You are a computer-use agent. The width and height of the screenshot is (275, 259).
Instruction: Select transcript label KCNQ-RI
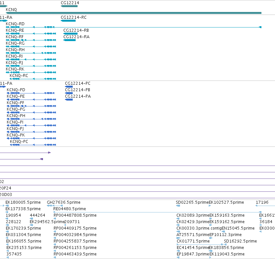(x=14, y=56)
